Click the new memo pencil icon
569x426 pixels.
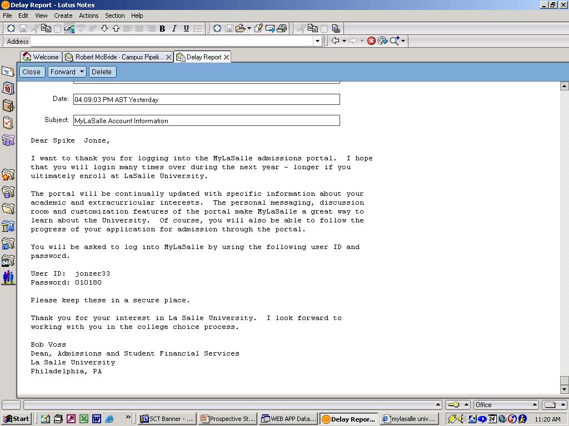pyautogui.click(x=258, y=28)
